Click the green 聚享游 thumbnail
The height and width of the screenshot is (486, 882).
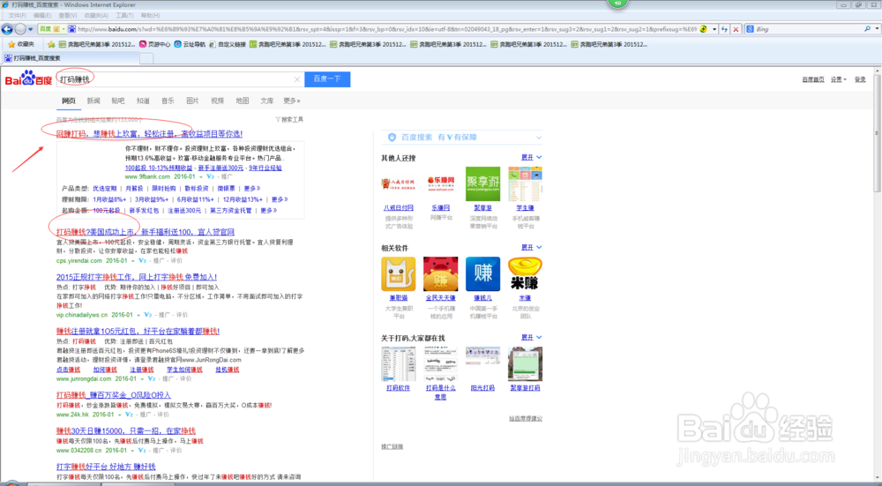(x=482, y=184)
